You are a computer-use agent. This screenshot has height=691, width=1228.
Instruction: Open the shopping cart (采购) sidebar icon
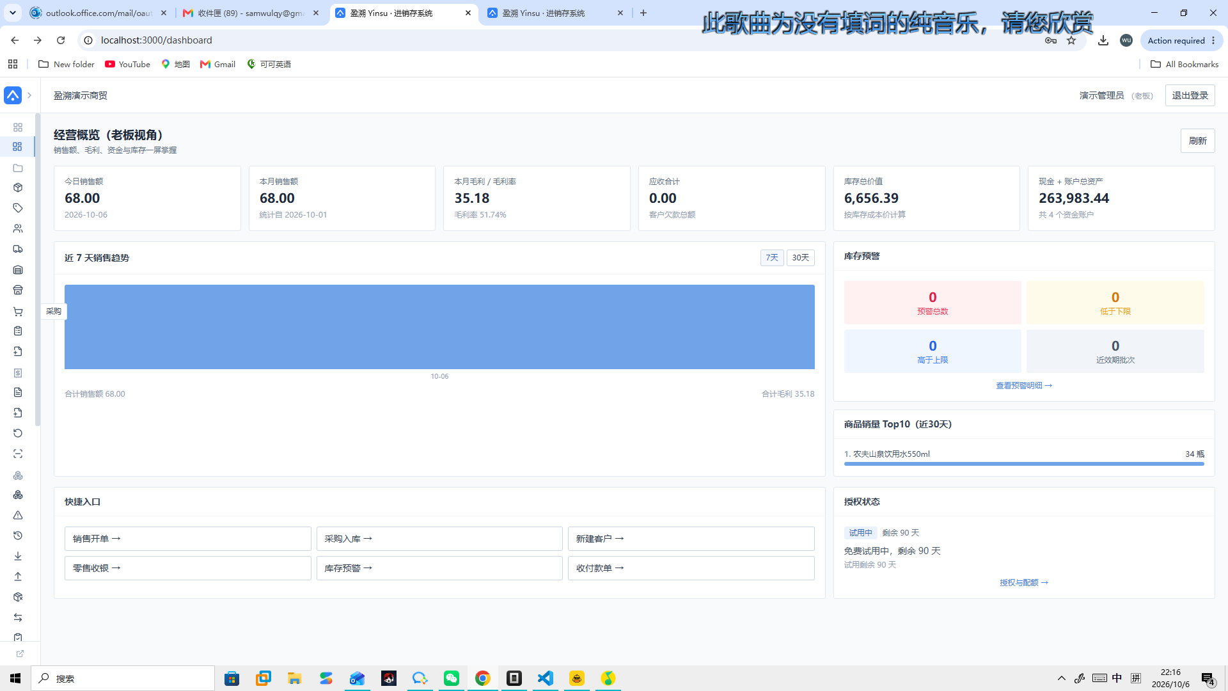point(18,312)
